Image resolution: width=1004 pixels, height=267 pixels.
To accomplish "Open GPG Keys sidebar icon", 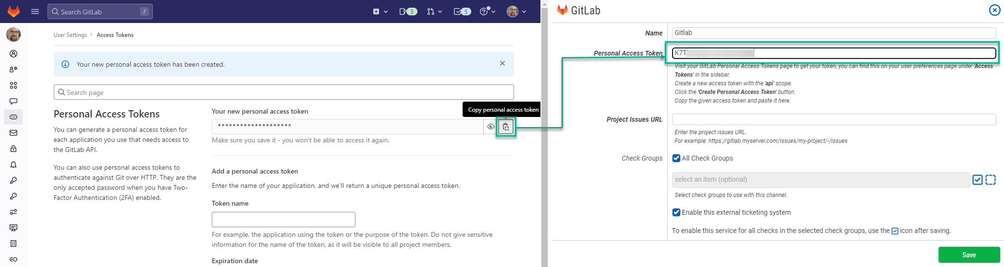I will click(13, 196).
